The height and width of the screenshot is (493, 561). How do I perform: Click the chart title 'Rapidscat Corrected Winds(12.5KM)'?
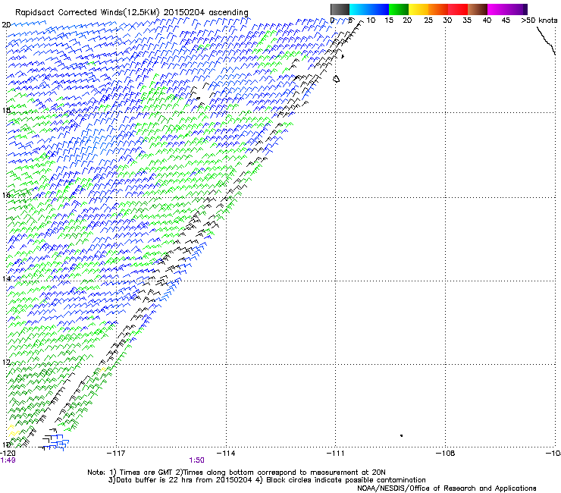87,13
